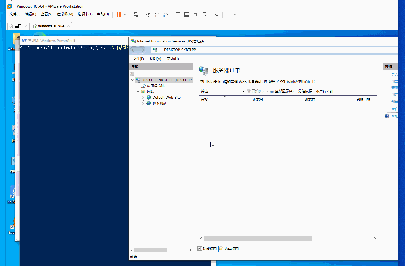
Task: Open the VMware 查看(V) menu
Action: [46, 14]
